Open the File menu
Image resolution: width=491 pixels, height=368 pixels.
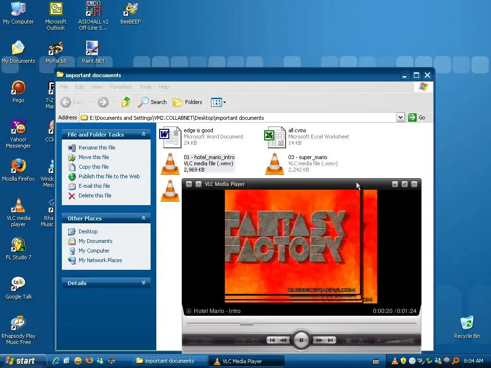64,87
